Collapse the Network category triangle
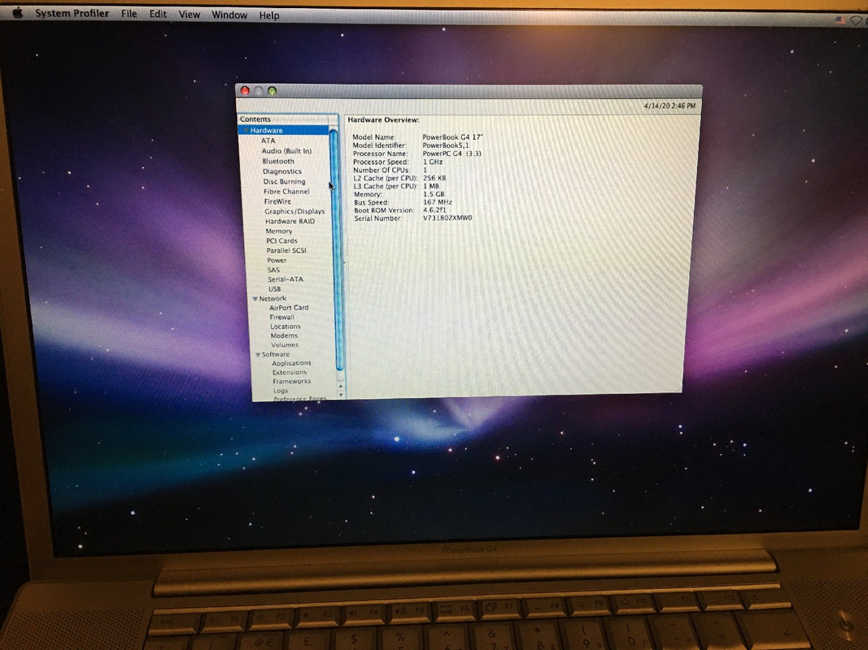The image size is (868, 650). (255, 298)
